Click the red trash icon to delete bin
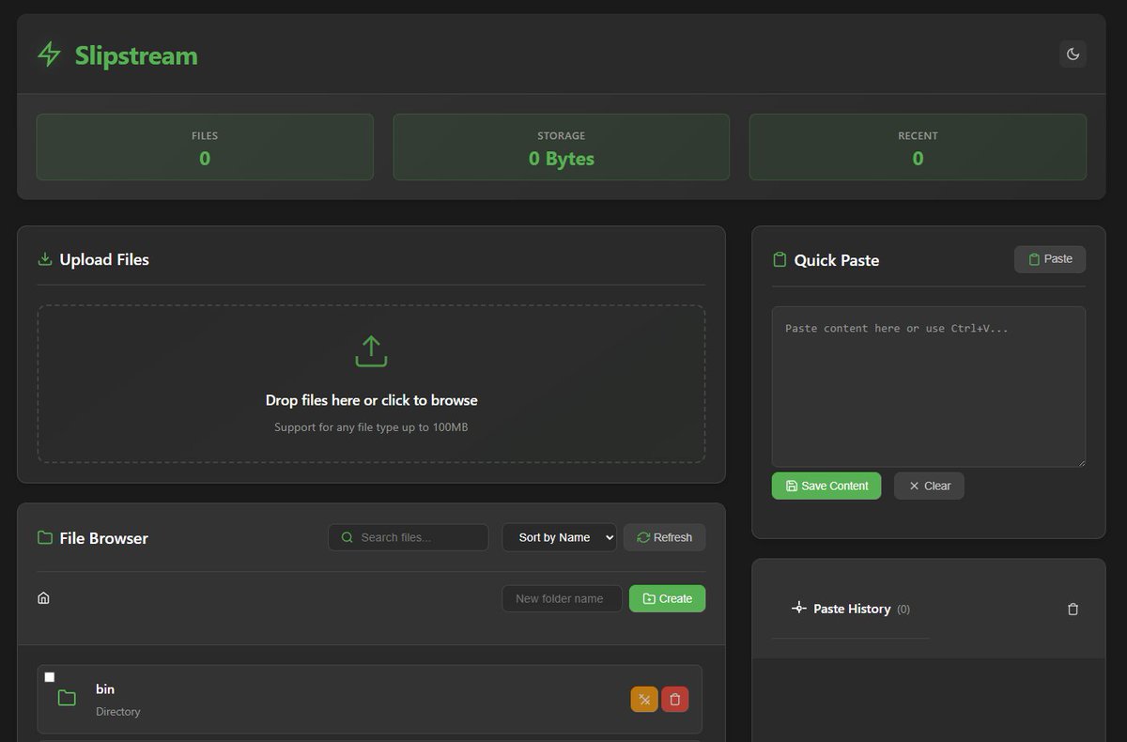Image resolution: width=1127 pixels, height=742 pixels. point(674,699)
